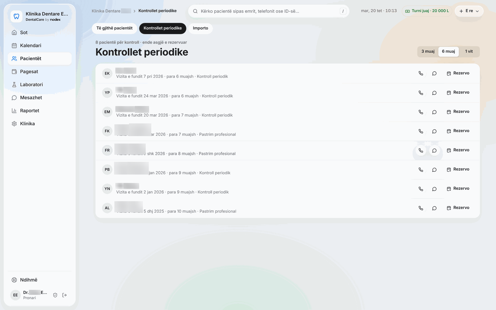
Task: Open Ndihmë help section
Action: click(x=40, y=280)
